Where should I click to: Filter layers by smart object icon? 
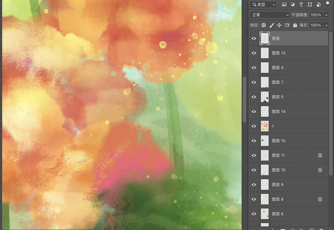point(319,4)
